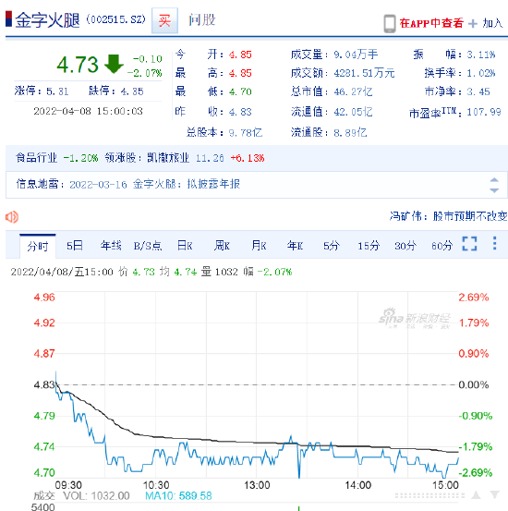508x511 pixels.
Task: Click the 4.83 previous close axis label
Action: (44, 385)
